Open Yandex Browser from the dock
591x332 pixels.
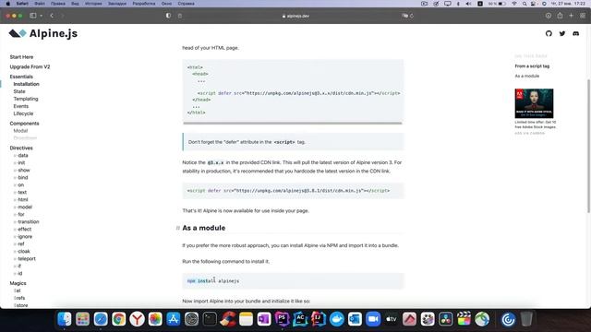[x=137, y=319]
